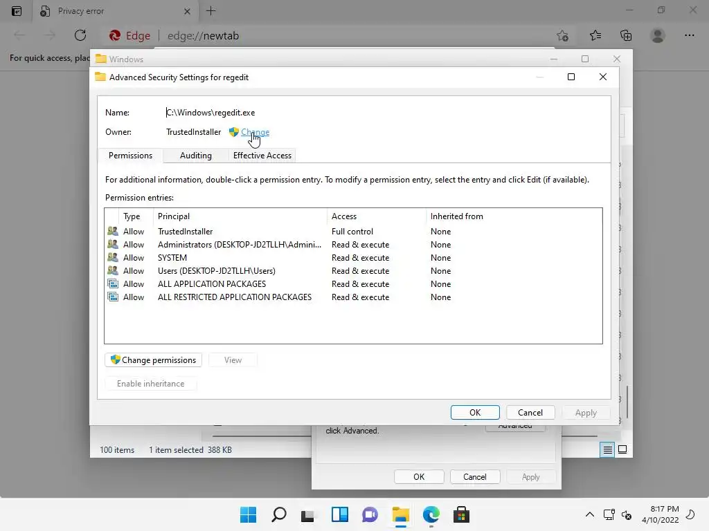The height and width of the screenshot is (531, 709).
Task: Open the Widgets panel from the taskbar
Action: click(x=339, y=514)
